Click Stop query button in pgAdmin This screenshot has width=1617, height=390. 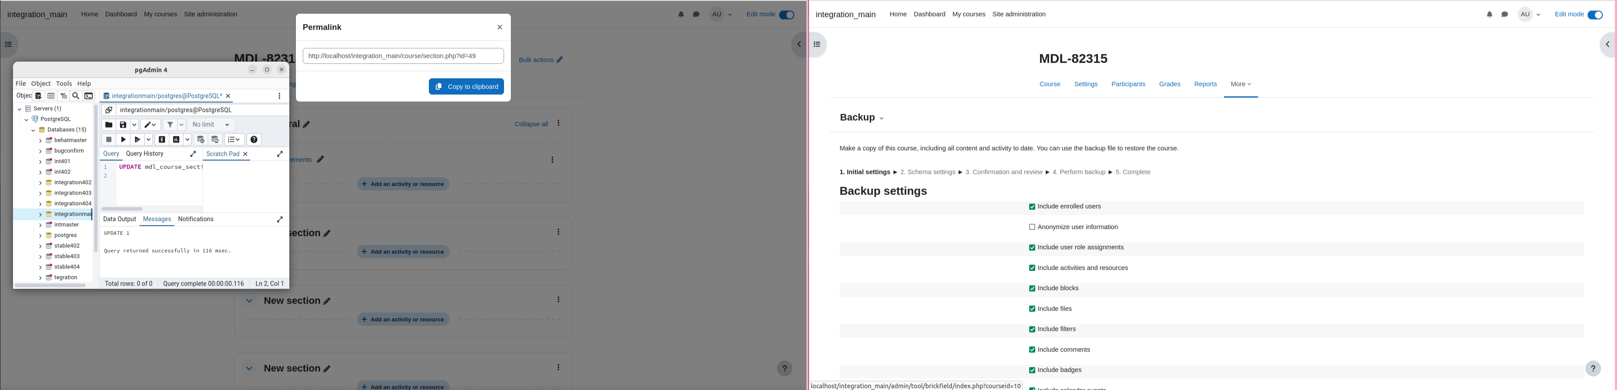[108, 139]
